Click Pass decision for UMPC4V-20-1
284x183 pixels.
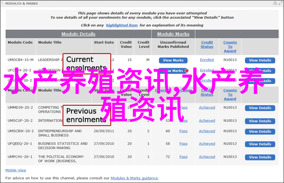184,157
